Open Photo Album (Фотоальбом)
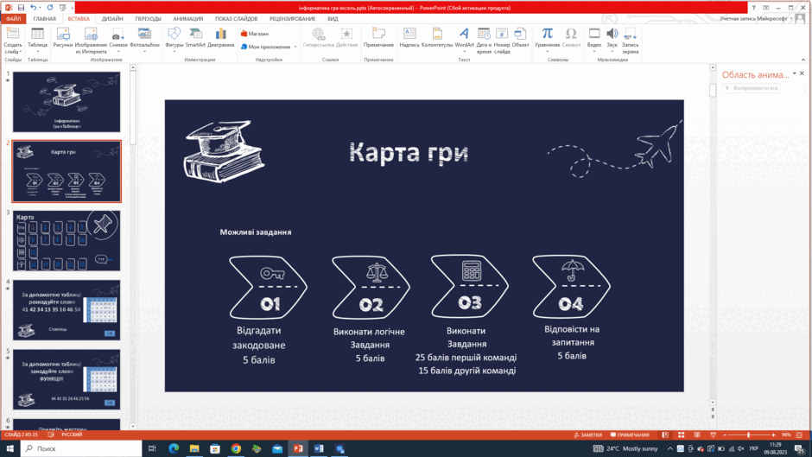The image size is (812, 457). pyautogui.click(x=144, y=41)
